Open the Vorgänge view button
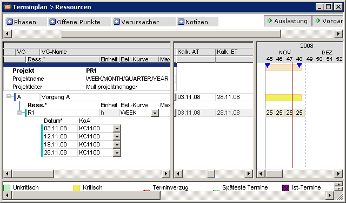This screenshot has height=203, width=346. (328, 21)
